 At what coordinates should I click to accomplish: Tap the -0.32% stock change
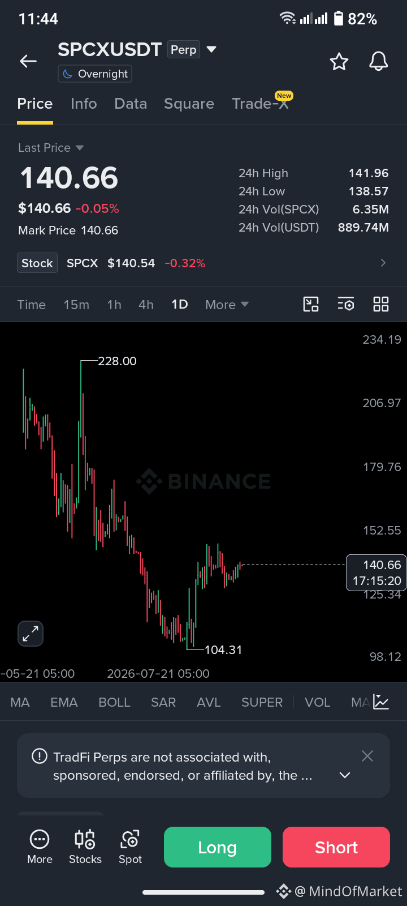(x=185, y=263)
